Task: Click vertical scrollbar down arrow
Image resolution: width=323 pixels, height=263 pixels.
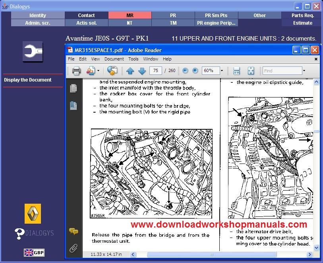Action: tap(316, 247)
